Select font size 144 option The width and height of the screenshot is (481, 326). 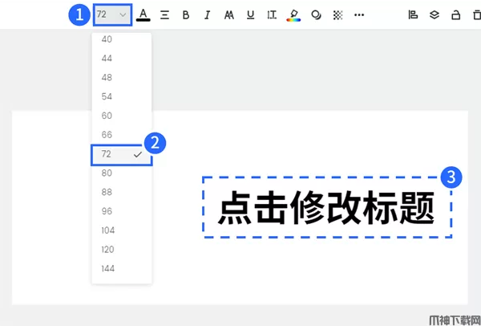pyautogui.click(x=108, y=268)
